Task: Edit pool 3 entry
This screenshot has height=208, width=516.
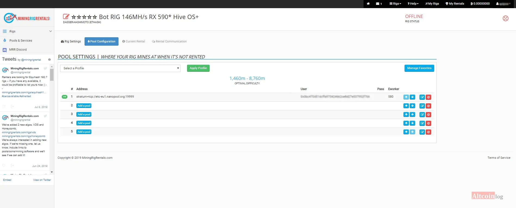Action: pyautogui.click(x=422, y=114)
